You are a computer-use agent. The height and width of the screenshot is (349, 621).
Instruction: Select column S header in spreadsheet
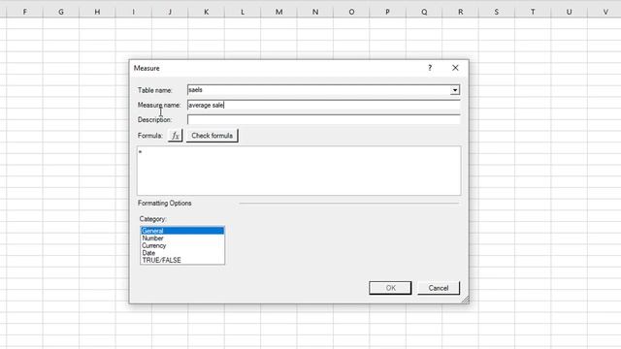tap(497, 12)
